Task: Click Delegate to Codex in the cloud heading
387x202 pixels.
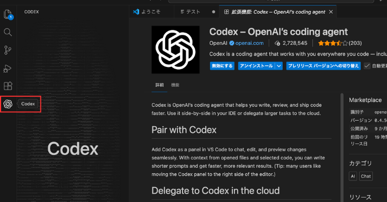Action: point(216,191)
